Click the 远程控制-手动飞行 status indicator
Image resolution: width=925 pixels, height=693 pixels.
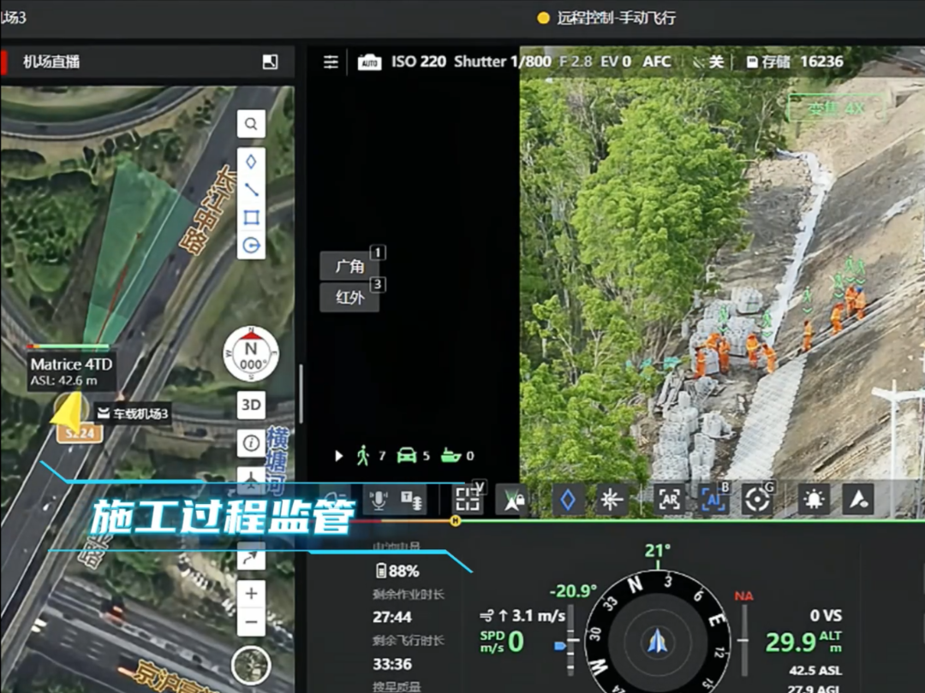pyautogui.click(x=606, y=18)
